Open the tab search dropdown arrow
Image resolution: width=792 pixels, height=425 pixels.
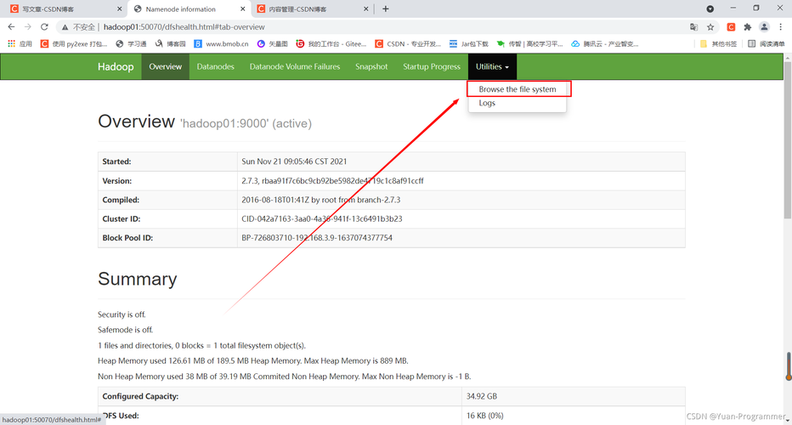coord(710,8)
